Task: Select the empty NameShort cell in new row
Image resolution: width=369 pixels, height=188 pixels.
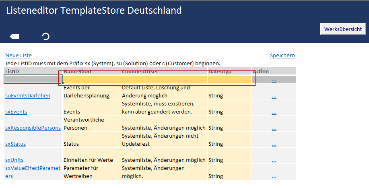Action: point(92,79)
